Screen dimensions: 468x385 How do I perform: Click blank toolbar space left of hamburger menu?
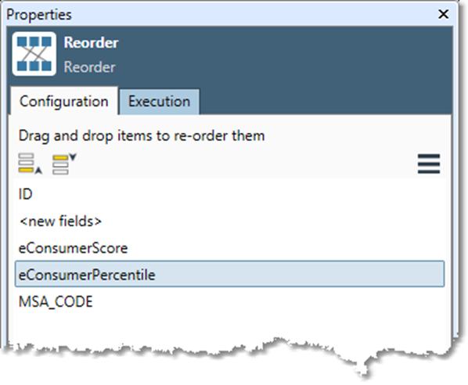coord(247,164)
